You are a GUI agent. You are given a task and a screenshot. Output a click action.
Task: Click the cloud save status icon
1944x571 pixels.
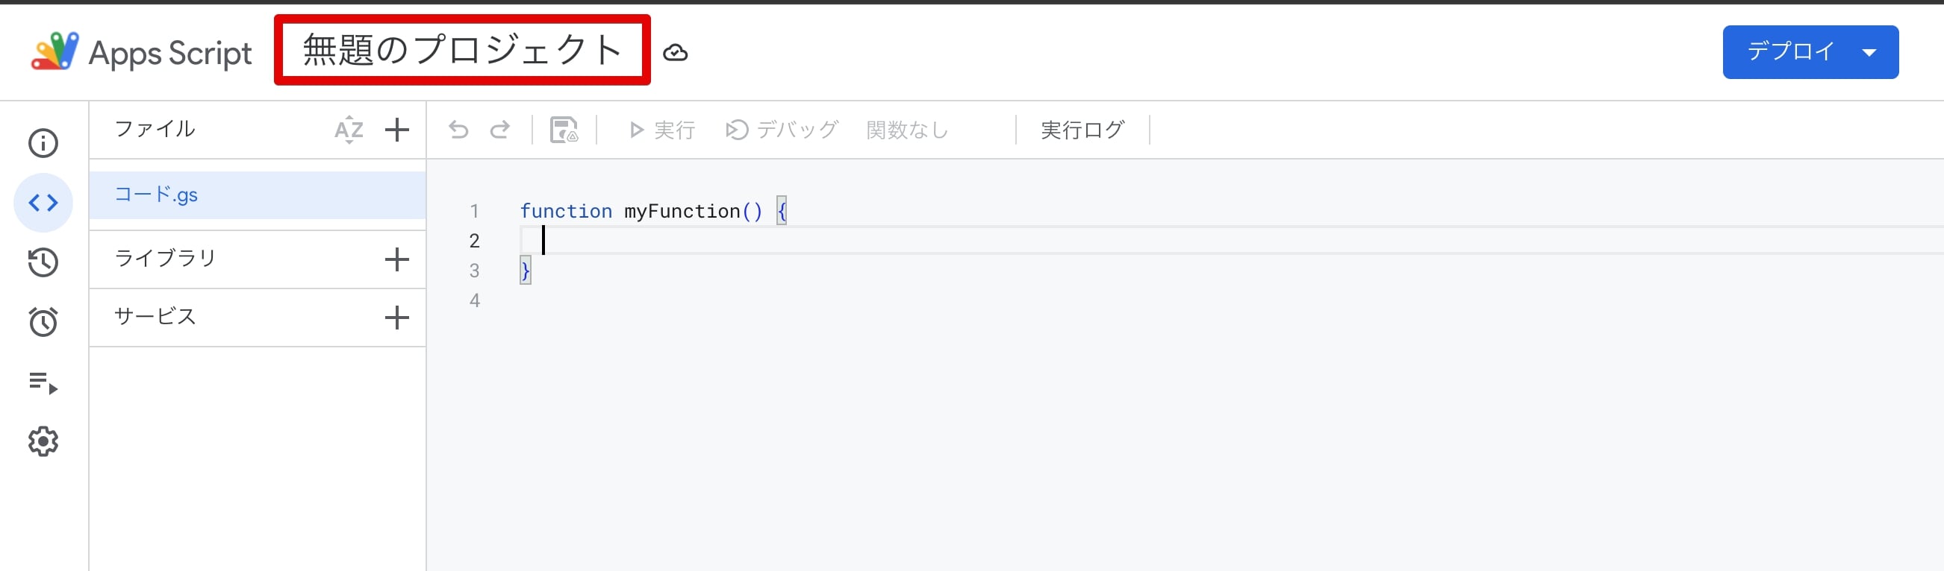tap(676, 53)
